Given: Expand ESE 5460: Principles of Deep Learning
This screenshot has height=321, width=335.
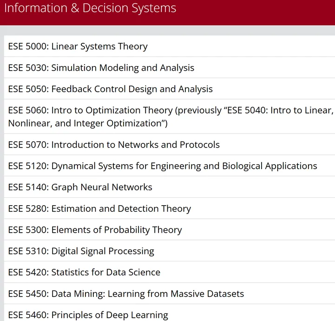Looking at the screenshot, I should (170, 313).
